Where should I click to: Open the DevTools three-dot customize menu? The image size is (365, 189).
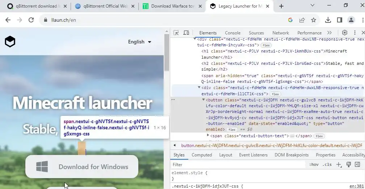(355, 33)
